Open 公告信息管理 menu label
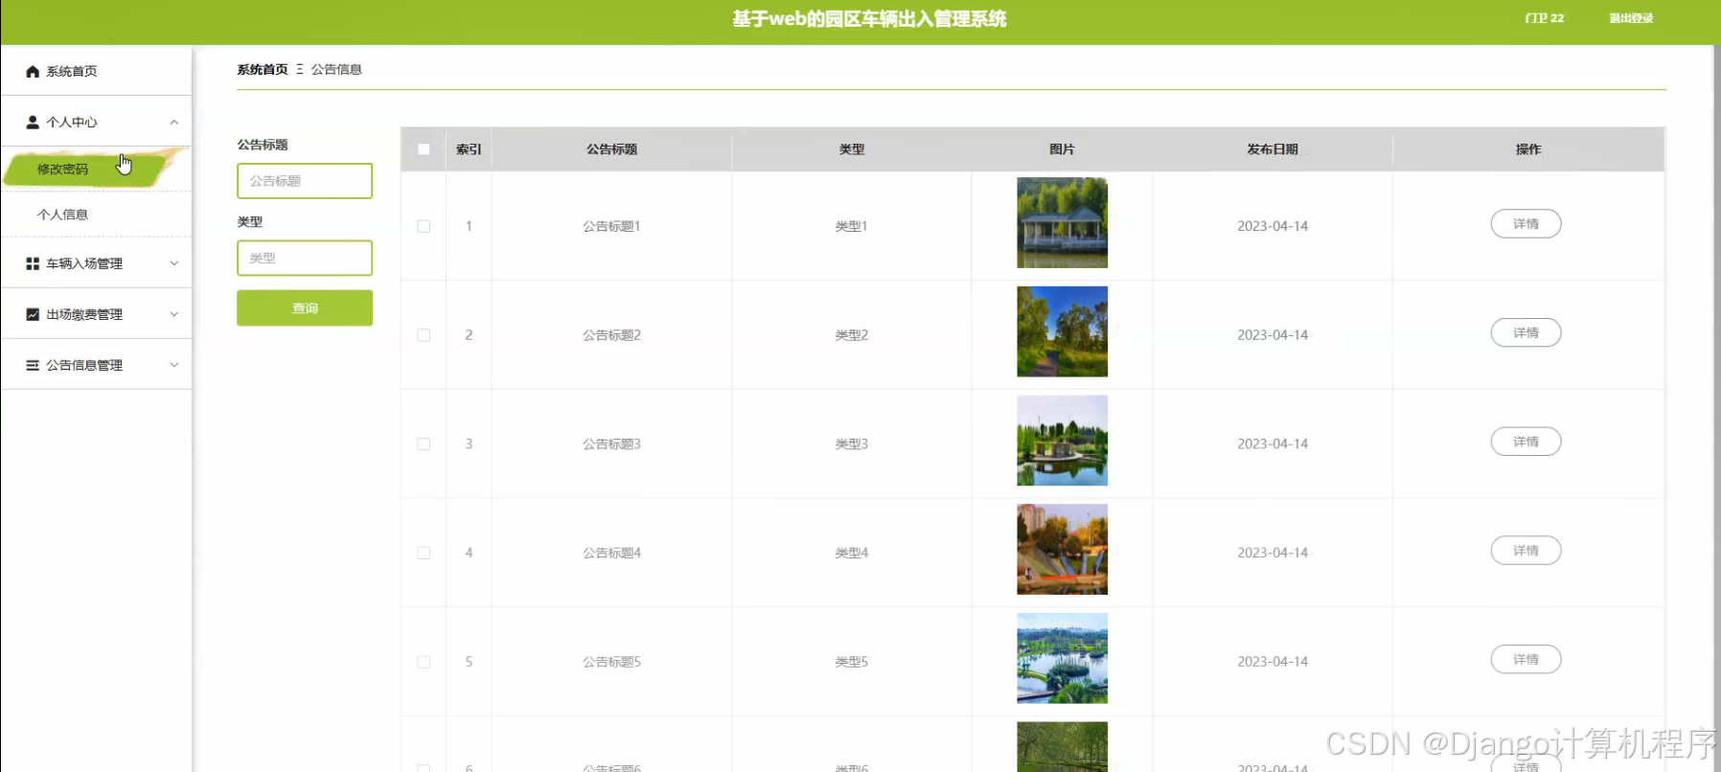The width and height of the screenshot is (1721, 772). (x=84, y=365)
